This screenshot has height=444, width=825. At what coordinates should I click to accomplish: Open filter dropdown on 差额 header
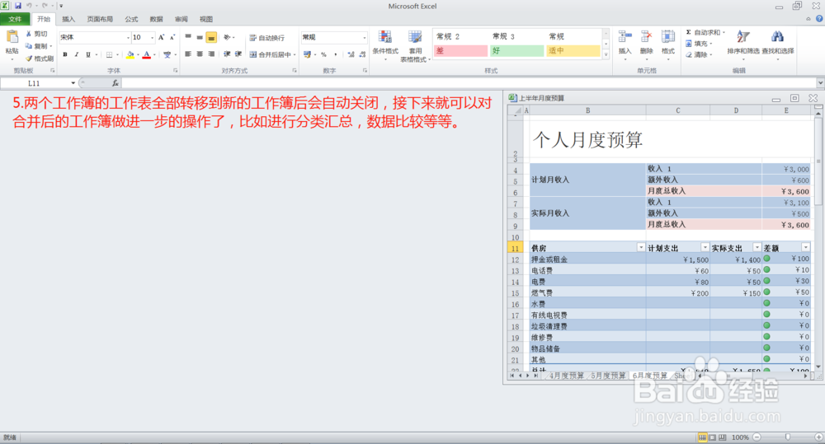coord(805,247)
